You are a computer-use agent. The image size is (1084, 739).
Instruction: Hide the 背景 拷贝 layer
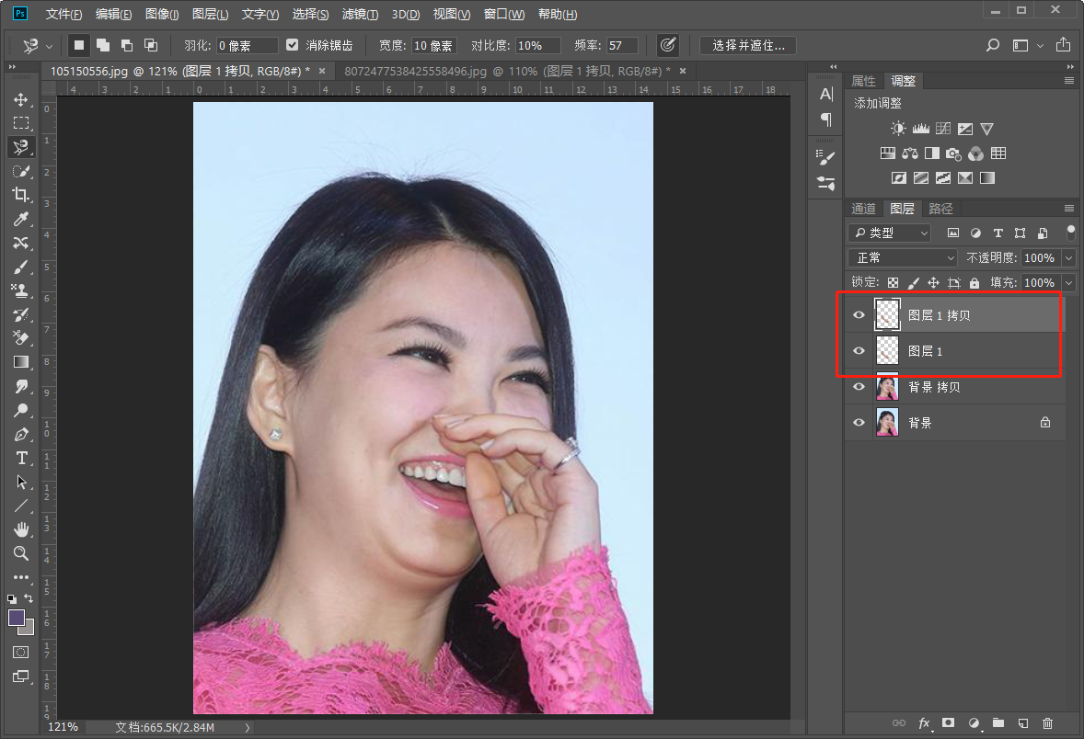(859, 387)
